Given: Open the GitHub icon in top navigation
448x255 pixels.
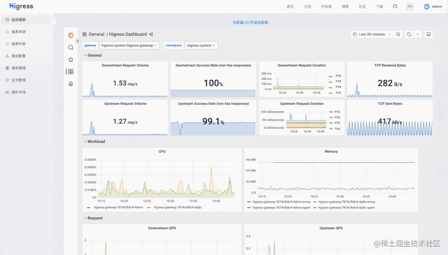Looking at the screenshot, I should coord(395,6).
